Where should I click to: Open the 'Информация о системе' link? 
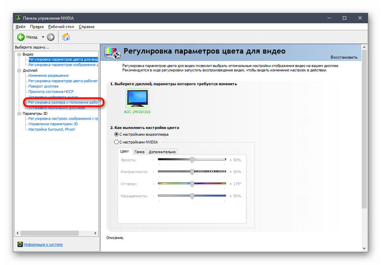click(43, 244)
